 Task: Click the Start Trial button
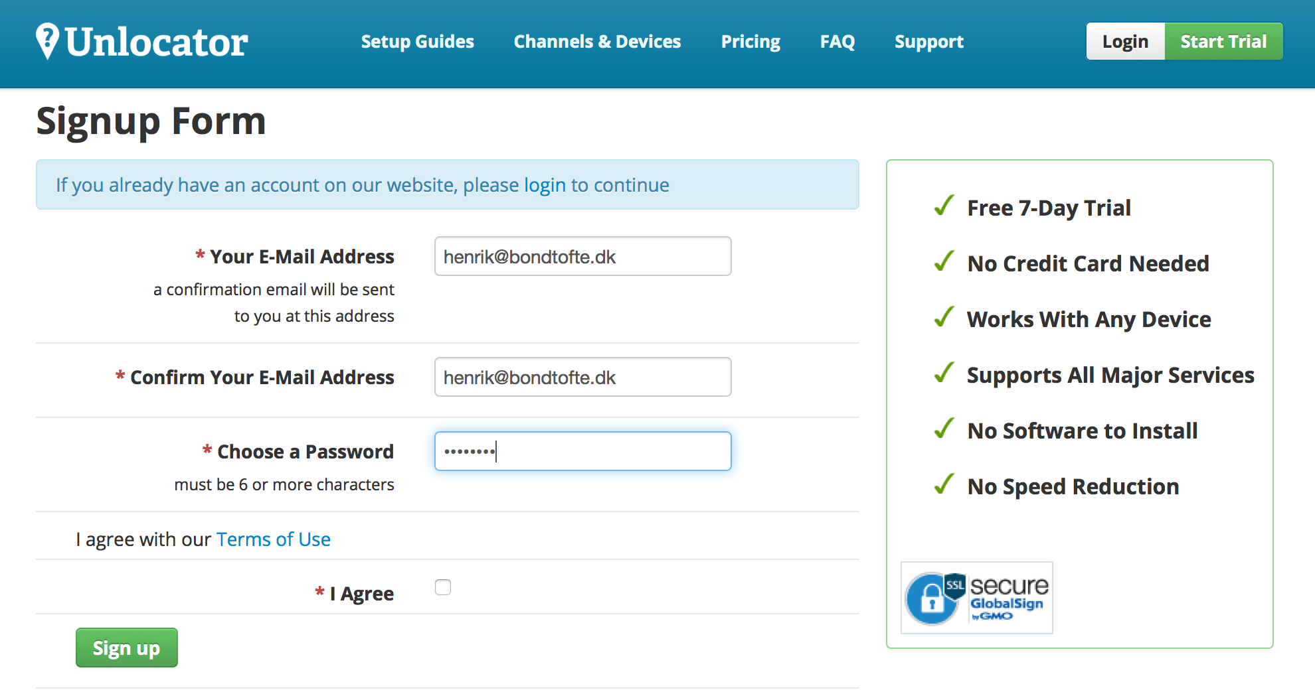click(1223, 41)
